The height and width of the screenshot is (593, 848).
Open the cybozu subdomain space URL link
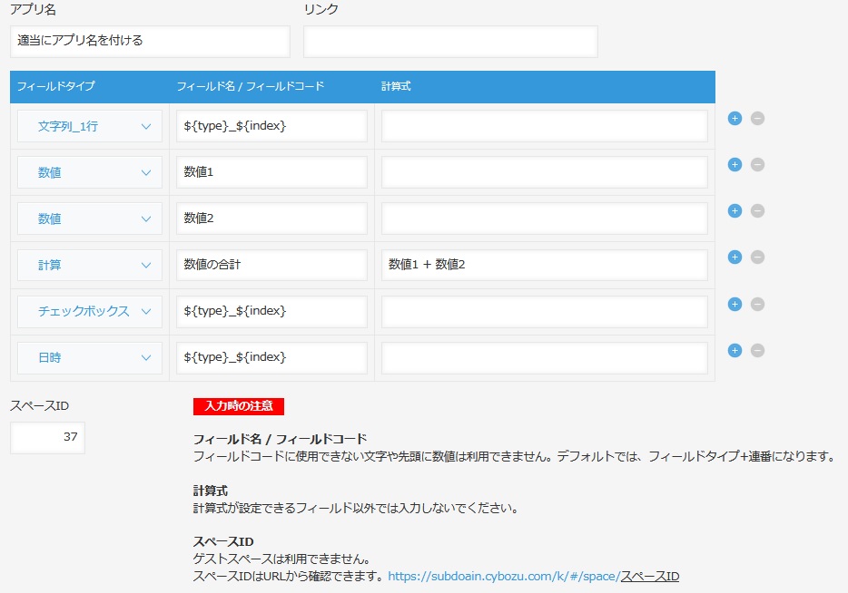coord(503,576)
